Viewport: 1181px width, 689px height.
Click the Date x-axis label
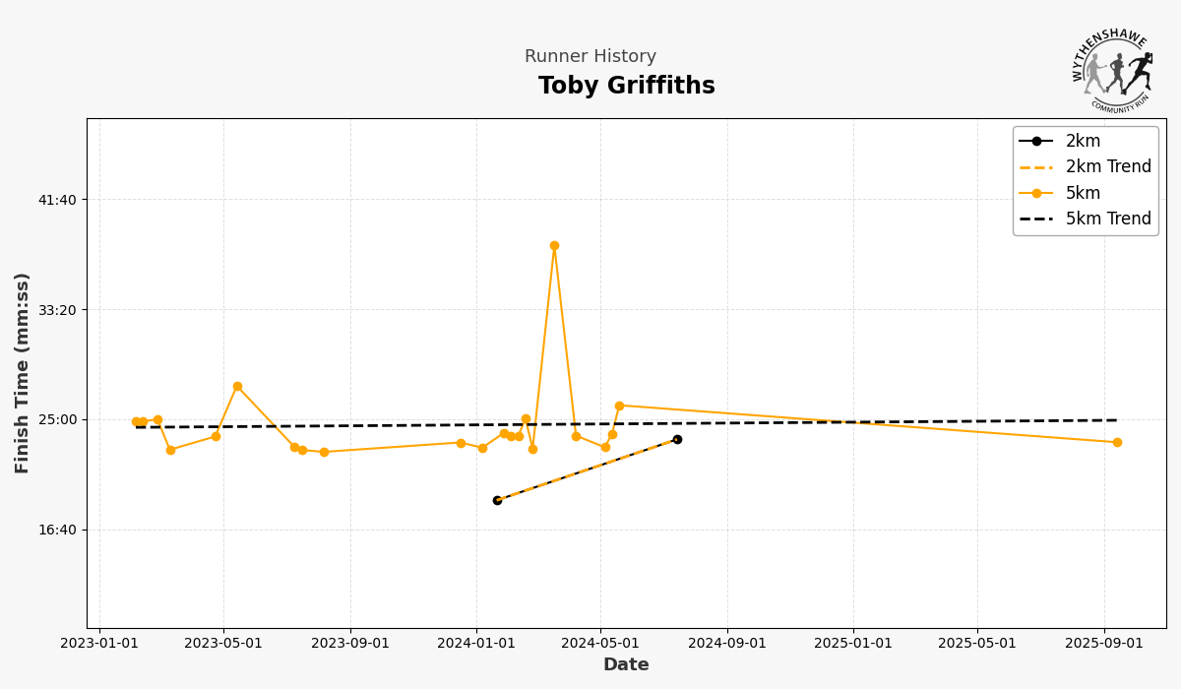click(x=626, y=665)
